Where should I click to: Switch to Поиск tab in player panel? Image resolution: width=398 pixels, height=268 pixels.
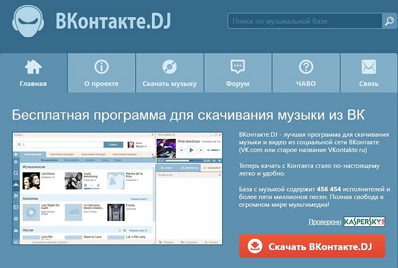click(167, 167)
